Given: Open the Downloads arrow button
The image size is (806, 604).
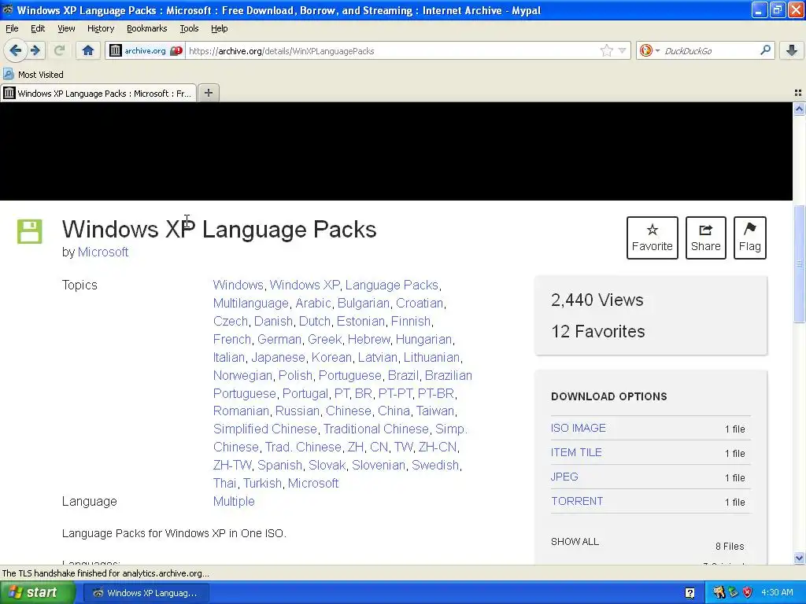Looking at the screenshot, I should (792, 50).
